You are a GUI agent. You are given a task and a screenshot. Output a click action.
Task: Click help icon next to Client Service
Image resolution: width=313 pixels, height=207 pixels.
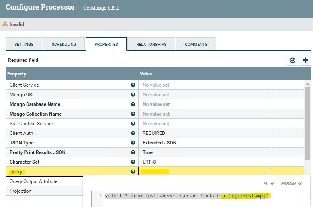[133, 85]
